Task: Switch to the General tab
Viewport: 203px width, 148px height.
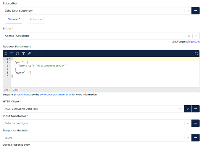Action: click(x=14, y=19)
